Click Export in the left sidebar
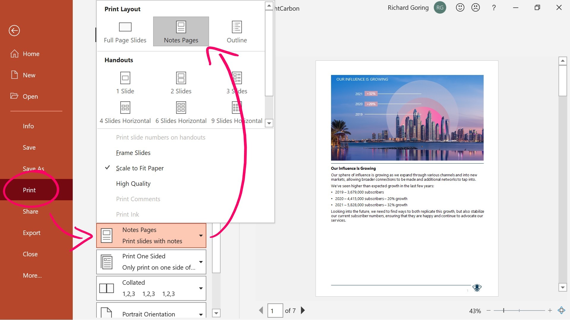Screen dimensions: 570x320 click(32, 233)
